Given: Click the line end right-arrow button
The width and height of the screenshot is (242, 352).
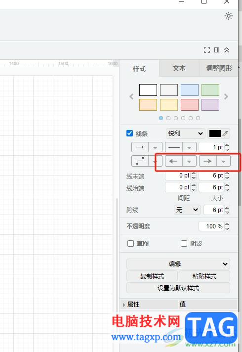Looking at the screenshot, I should click(208, 161).
